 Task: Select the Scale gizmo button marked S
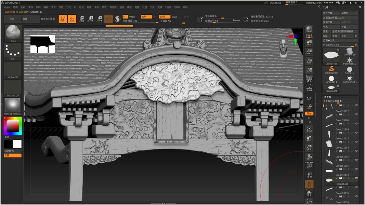click(90, 19)
